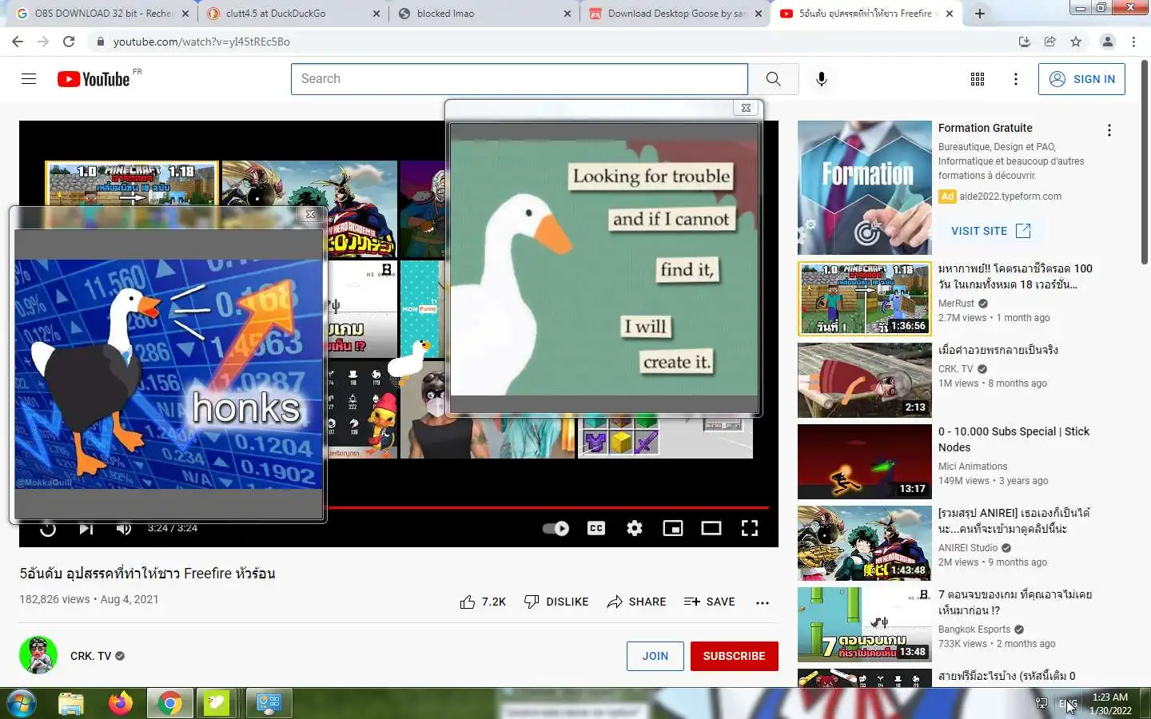Open the ANIREI Studio video title
The width and height of the screenshot is (1151, 719).
(1014, 521)
